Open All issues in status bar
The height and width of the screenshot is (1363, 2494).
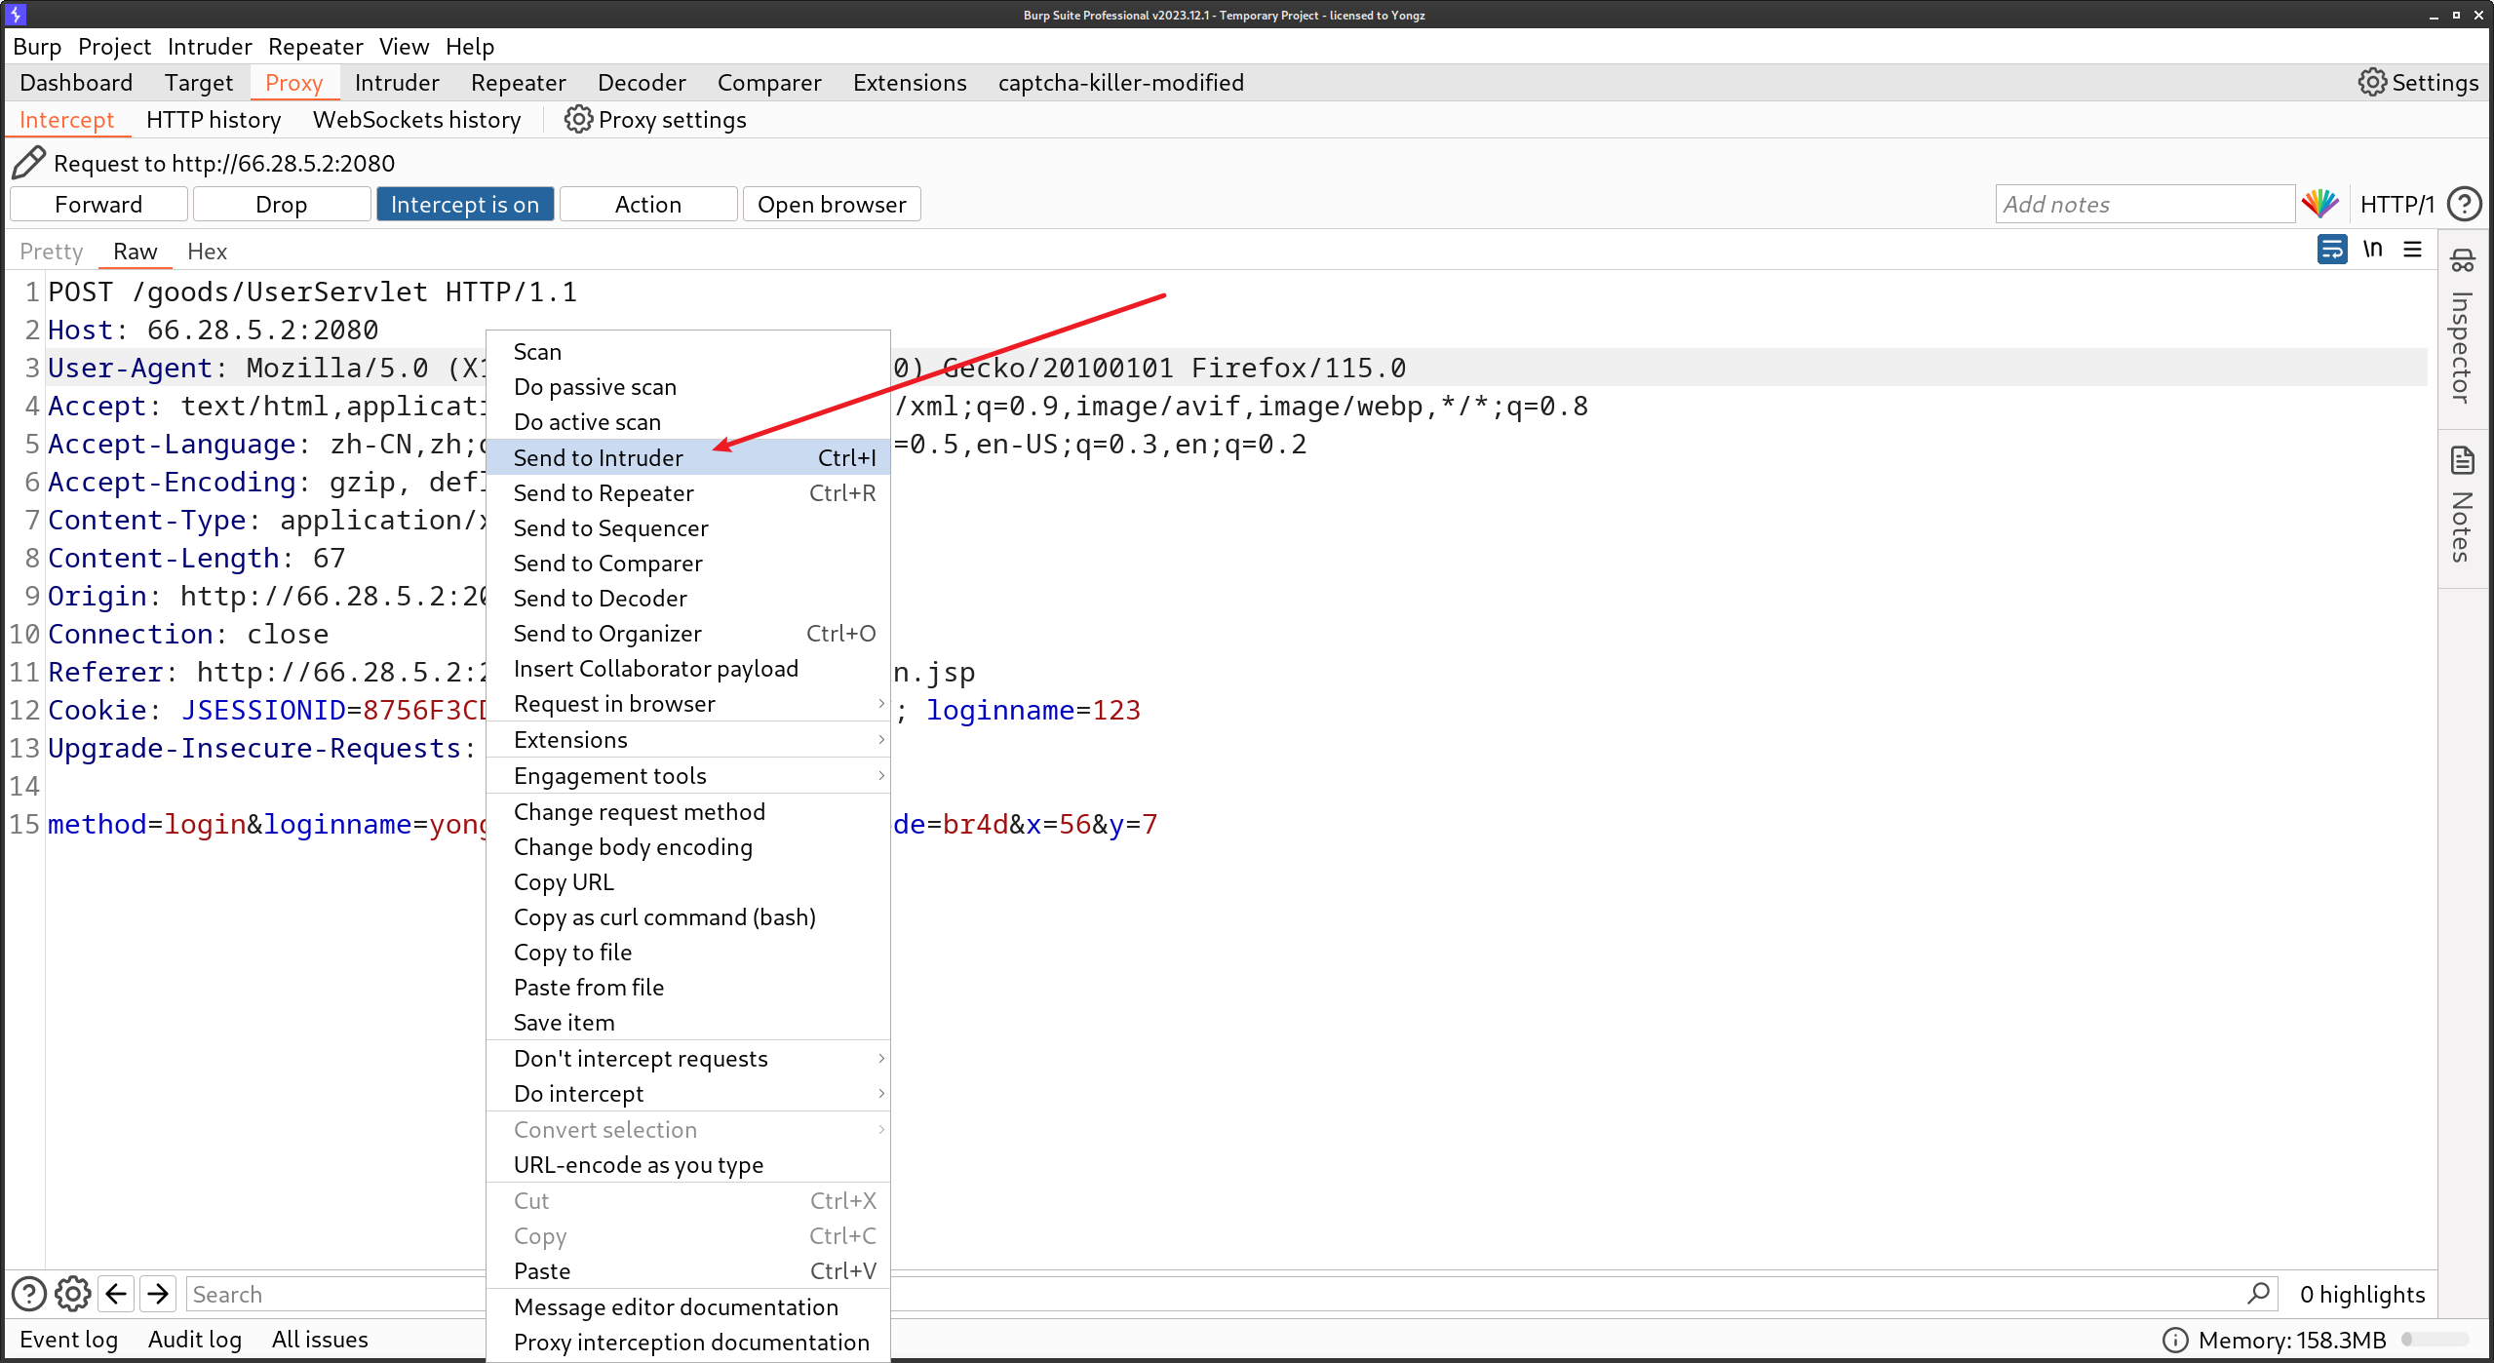click(x=320, y=1339)
